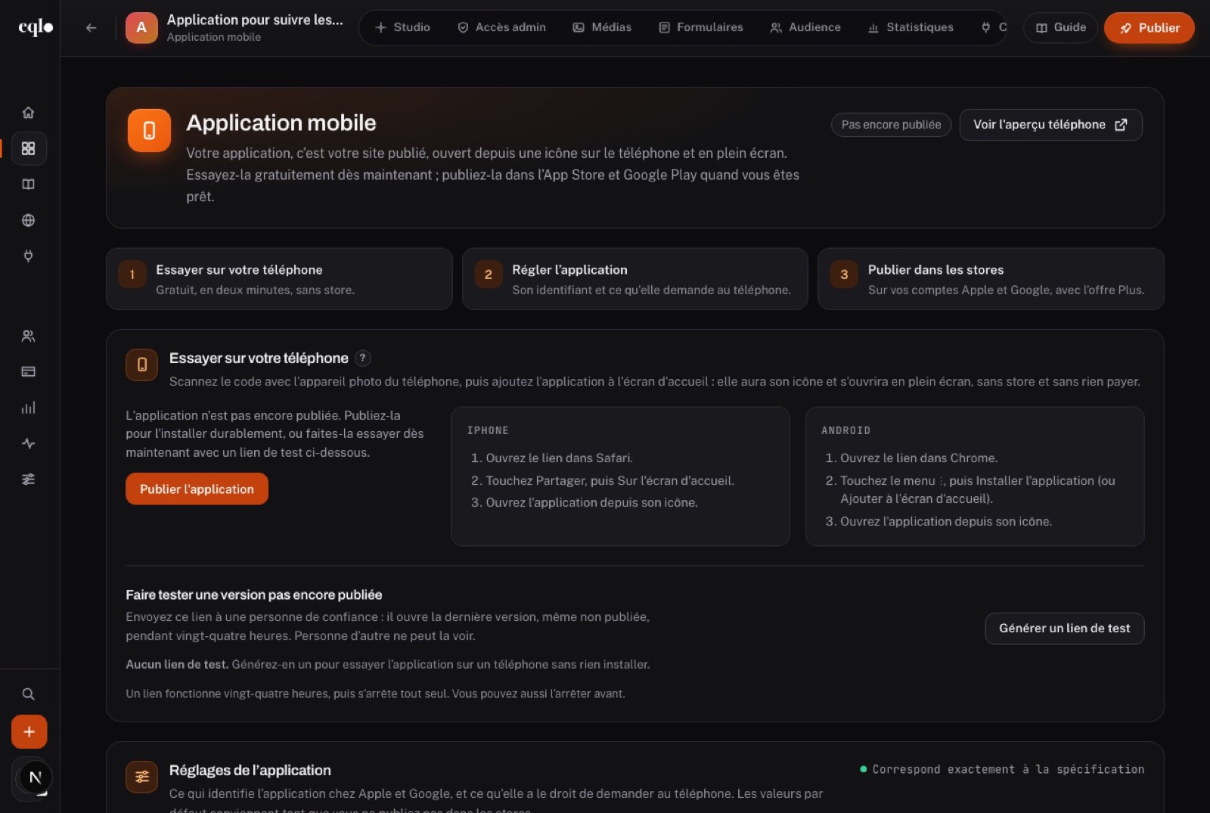The height and width of the screenshot is (813, 1210).
Task: Click Correspond exactement à la spécification status
Action: (x=1002, y=769)
